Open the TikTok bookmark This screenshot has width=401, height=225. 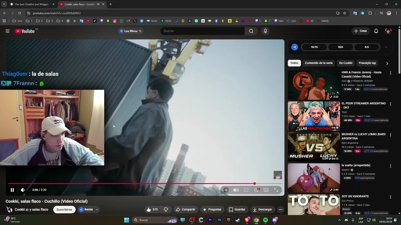click(x=95, y=21)
